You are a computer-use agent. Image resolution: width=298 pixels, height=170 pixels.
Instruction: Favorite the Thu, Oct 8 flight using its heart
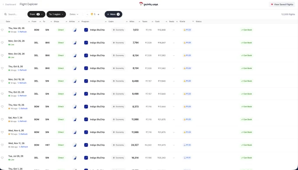click(2, 68)
